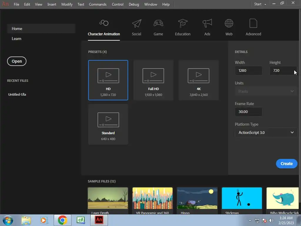This screenshot has height=226, width=301.
Task: Launch the media player taskbar icon
Action: [x=44, y=220]
